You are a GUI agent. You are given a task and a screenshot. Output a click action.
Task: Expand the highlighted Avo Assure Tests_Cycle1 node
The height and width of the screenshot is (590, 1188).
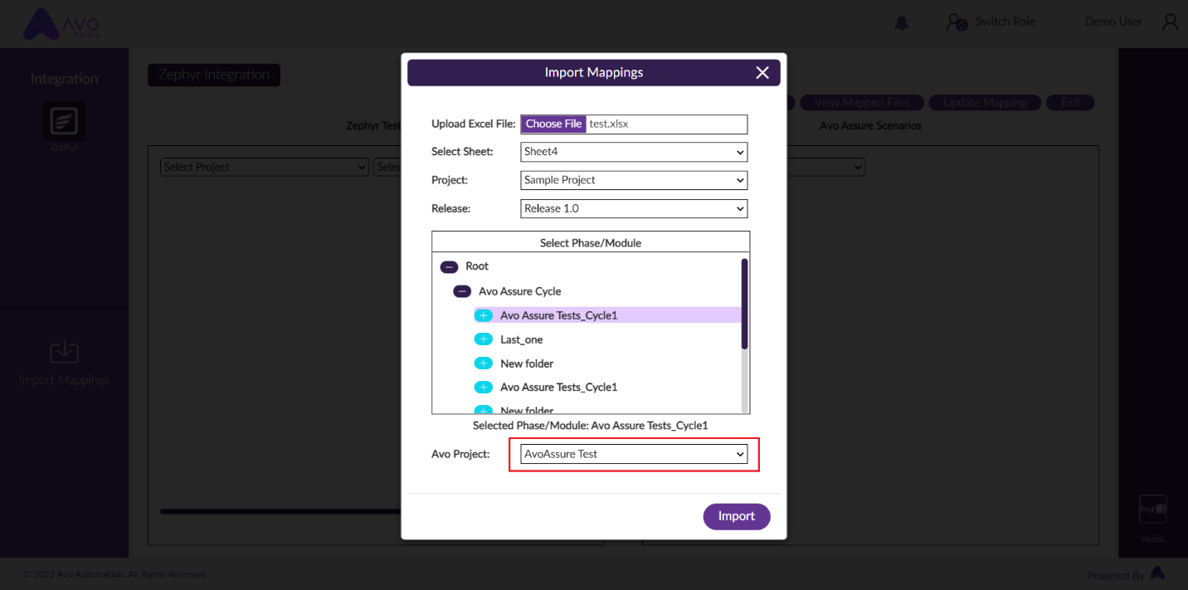click(483, 315)
